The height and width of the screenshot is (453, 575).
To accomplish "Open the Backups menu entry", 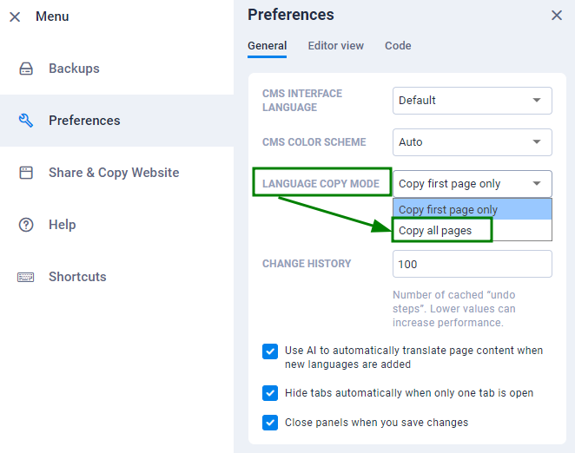I will coord(116,69).
